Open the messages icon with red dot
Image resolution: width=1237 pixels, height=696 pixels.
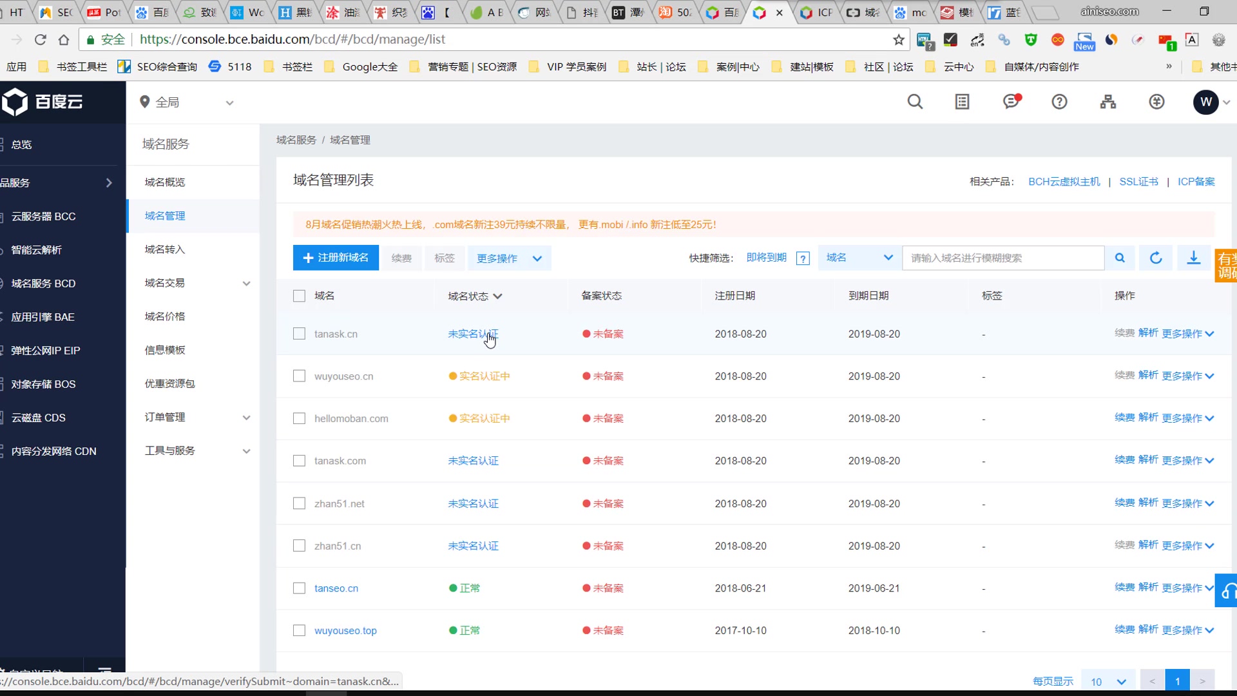coord(1011,102)
